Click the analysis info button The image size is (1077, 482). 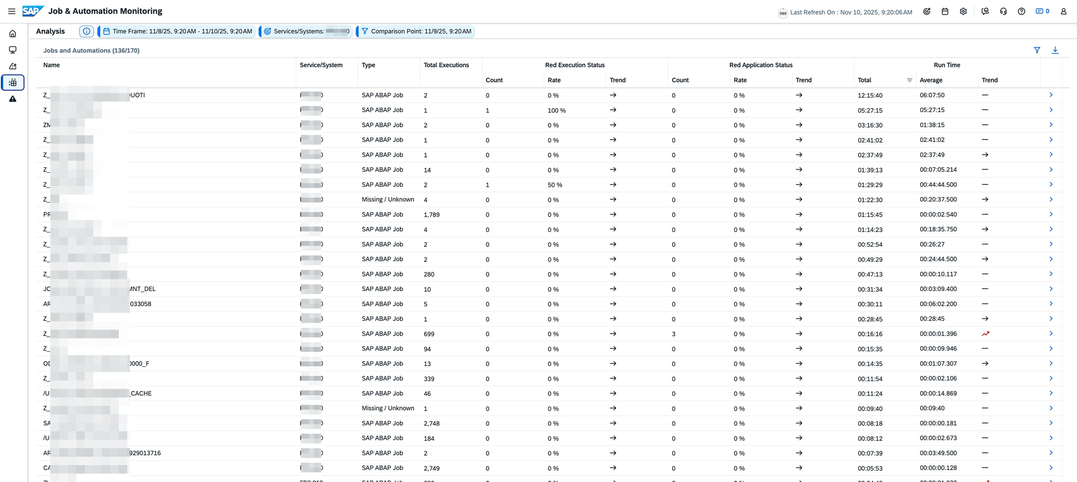(x=86, y=31)
